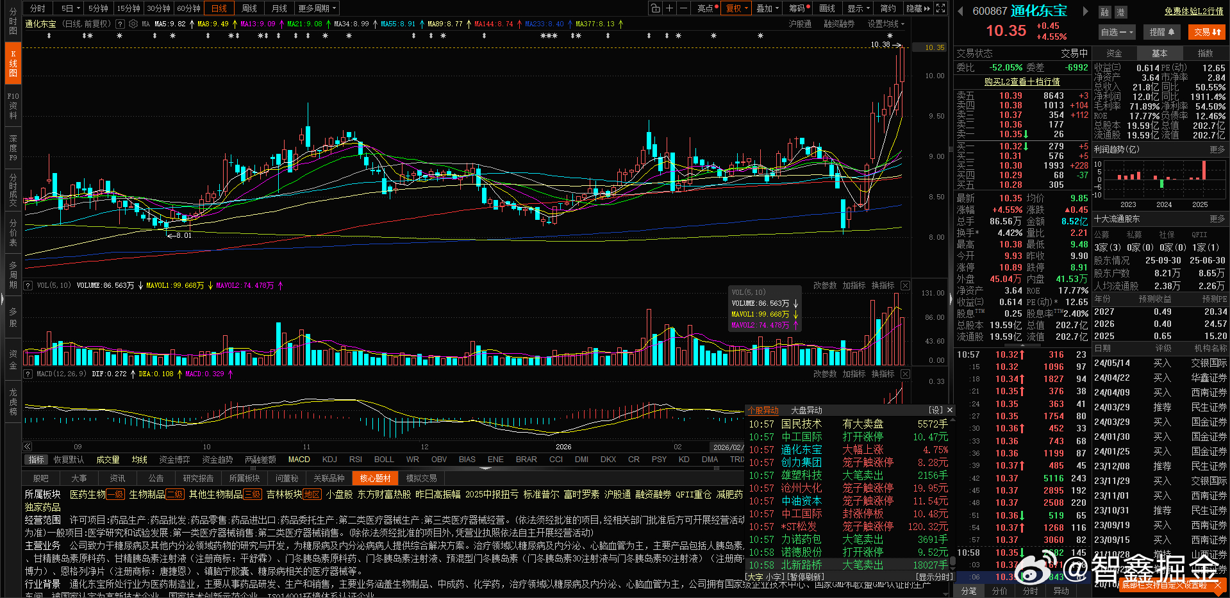Open 分时成交 in the left sidebar

[13, 190]
